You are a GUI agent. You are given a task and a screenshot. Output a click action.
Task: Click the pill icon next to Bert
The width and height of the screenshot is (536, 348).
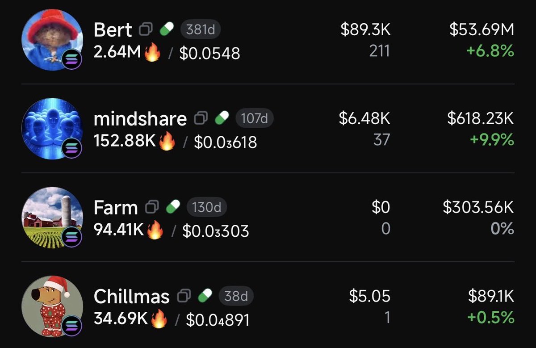tap(167, 30)
